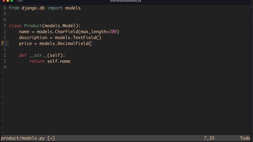Click the 'max_length' argument
This screenshot has height=142, width=253.
click(93, 32)
